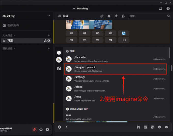The height and width of the screenshot is (136, 173).
Task: Maximize the Discord window
Action: [x=166, y=3]
